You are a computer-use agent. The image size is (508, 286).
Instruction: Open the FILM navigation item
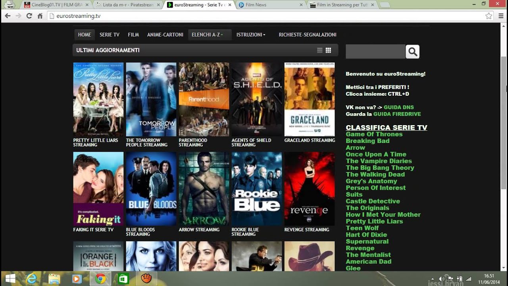click(x=133, y=35)
